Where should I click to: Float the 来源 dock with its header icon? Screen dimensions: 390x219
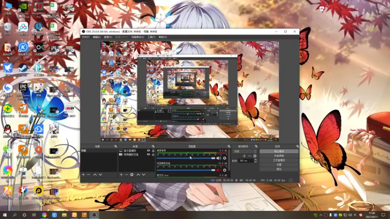153,146
